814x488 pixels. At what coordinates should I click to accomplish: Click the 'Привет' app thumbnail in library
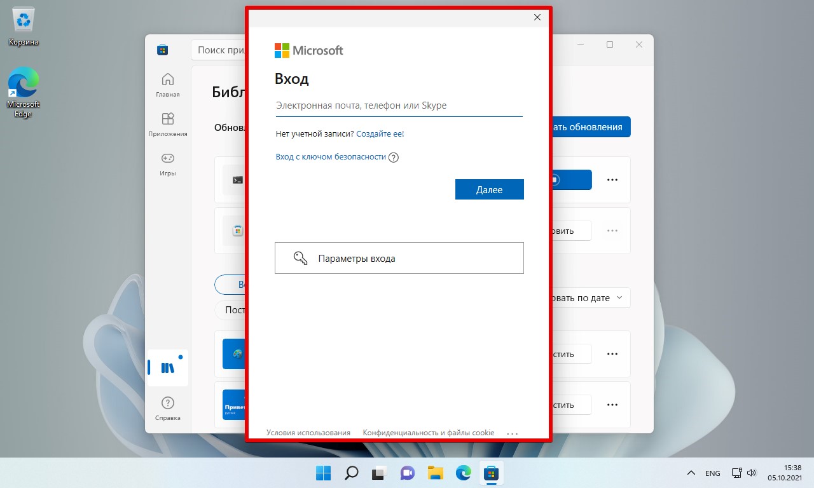click(x=235, y=405)
